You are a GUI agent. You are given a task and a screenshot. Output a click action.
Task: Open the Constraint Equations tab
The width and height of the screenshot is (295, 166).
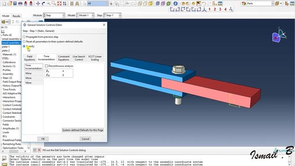[x=64, y=58]
